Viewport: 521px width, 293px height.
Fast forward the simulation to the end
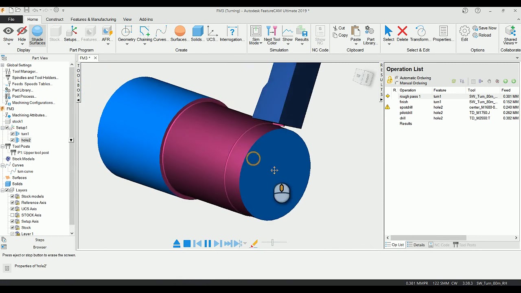pyautogui.click(x=228, y=244)
